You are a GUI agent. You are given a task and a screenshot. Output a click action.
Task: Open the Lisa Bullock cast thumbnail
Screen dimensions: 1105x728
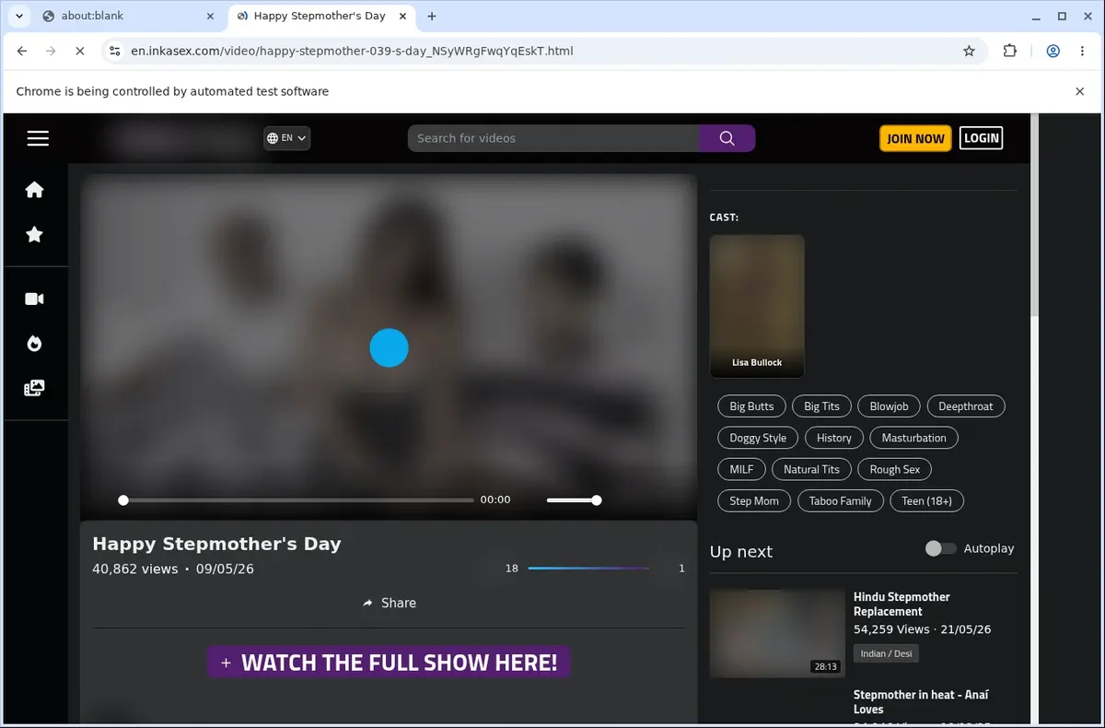click(757, 306)
